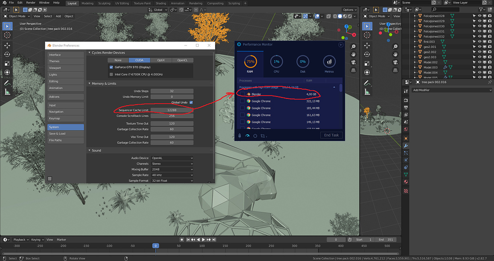Click the zoom magnifier icon in the main viewport
494x261 pixels.
(x=354, y=47)
